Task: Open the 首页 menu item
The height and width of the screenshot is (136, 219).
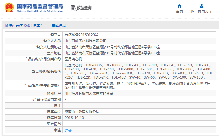Action: tap(179, 12)
